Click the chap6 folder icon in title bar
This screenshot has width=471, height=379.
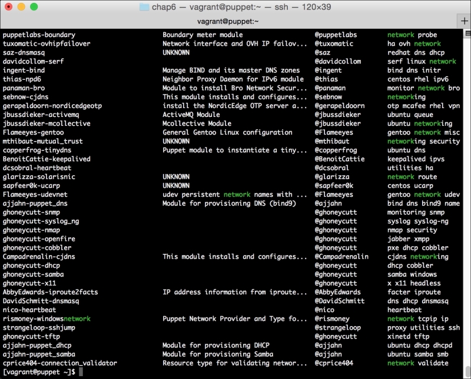point(145,7)
